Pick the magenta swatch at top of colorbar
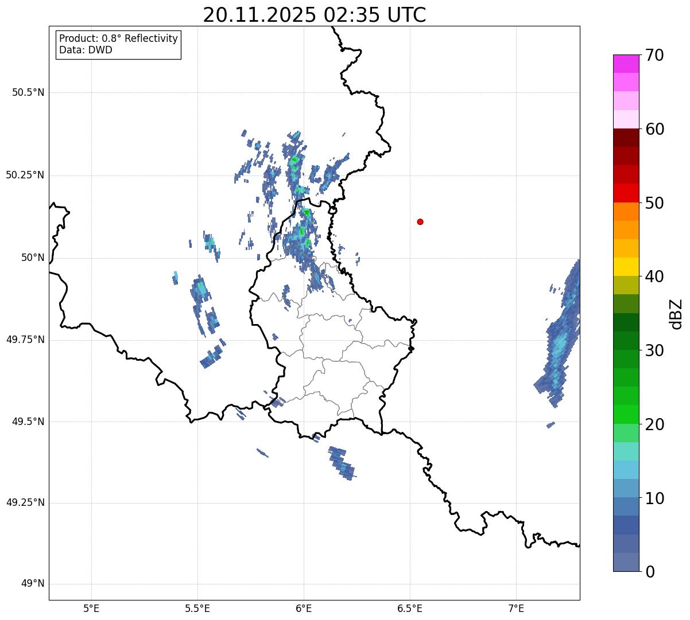 (x=625, y=64)
